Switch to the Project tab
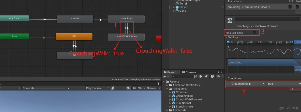The width and height of the screenshot is (301, 112). pyautogui.click(x=170, y=72)
